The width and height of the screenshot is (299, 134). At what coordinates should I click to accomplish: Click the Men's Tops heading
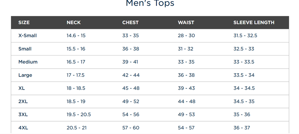tap(150, 3)
